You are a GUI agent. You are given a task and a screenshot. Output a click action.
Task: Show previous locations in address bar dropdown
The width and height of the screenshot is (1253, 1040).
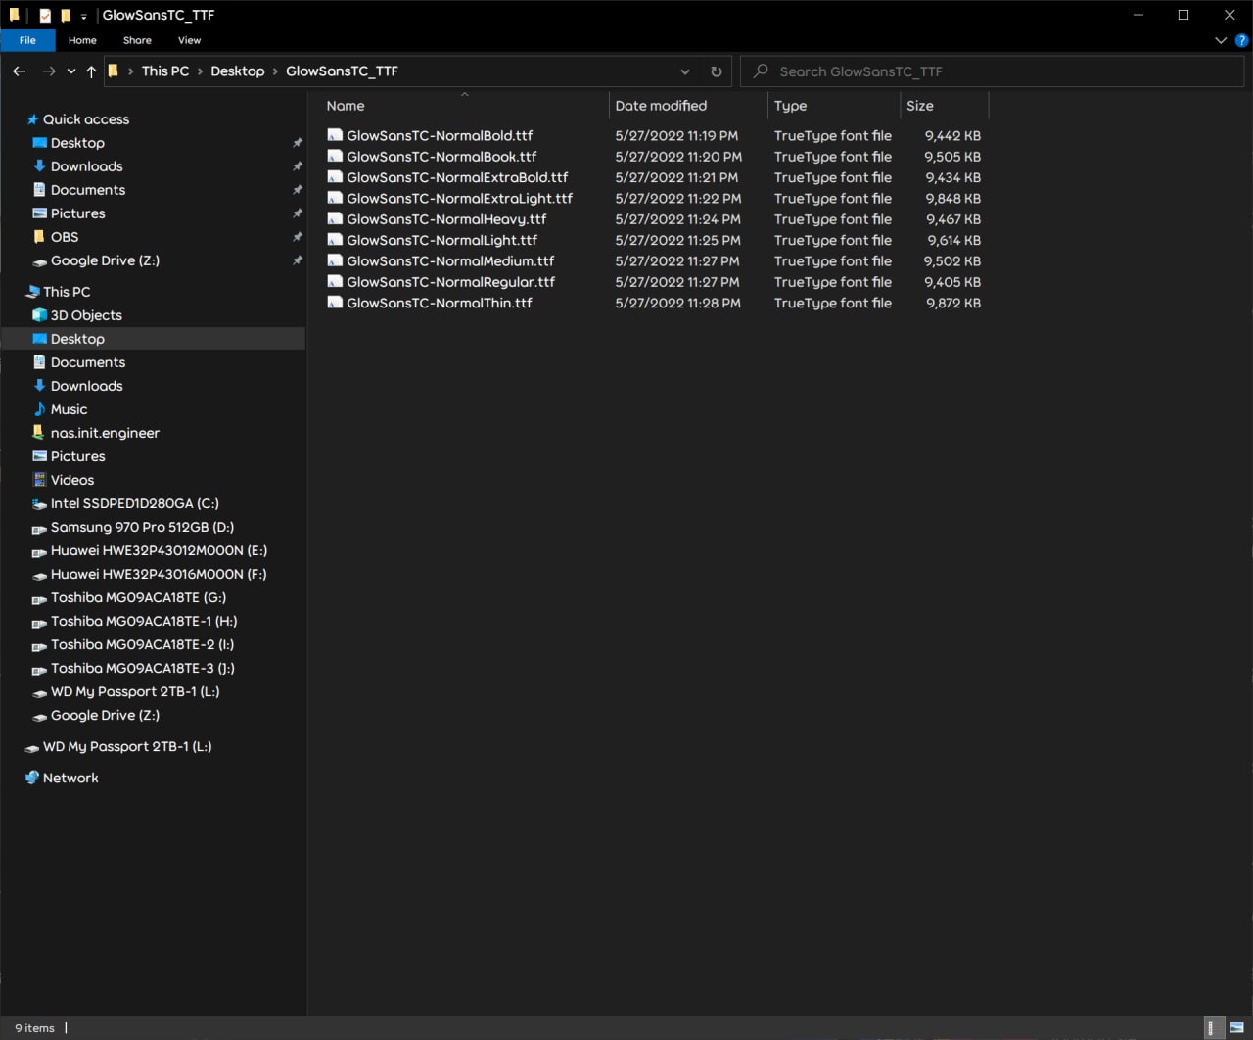[685, 71]
